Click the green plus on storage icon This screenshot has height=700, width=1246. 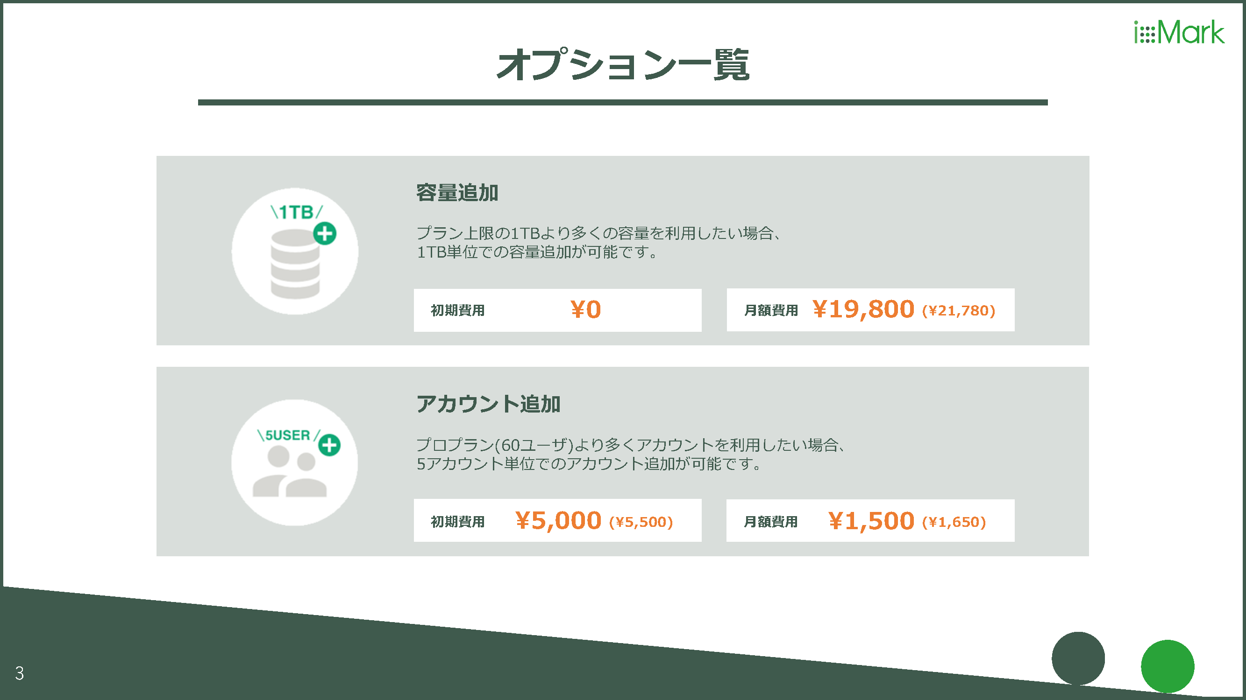tap(325, 233)
